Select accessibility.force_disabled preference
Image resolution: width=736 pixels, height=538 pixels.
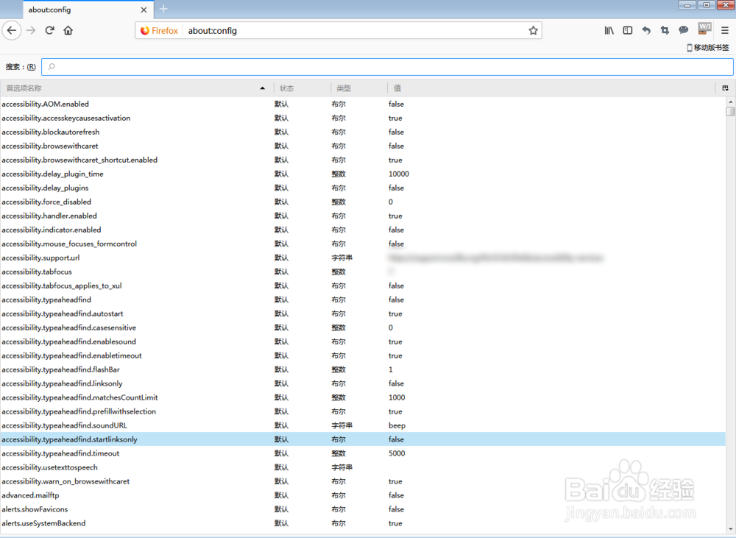point(362,202)
